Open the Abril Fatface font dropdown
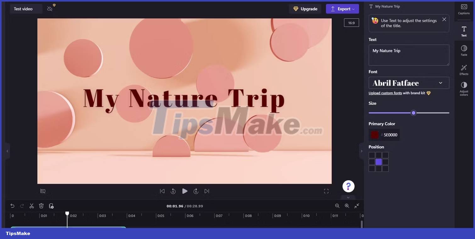Image resolution: width=475 pixels, height=239 pixels. coord(409,83)
